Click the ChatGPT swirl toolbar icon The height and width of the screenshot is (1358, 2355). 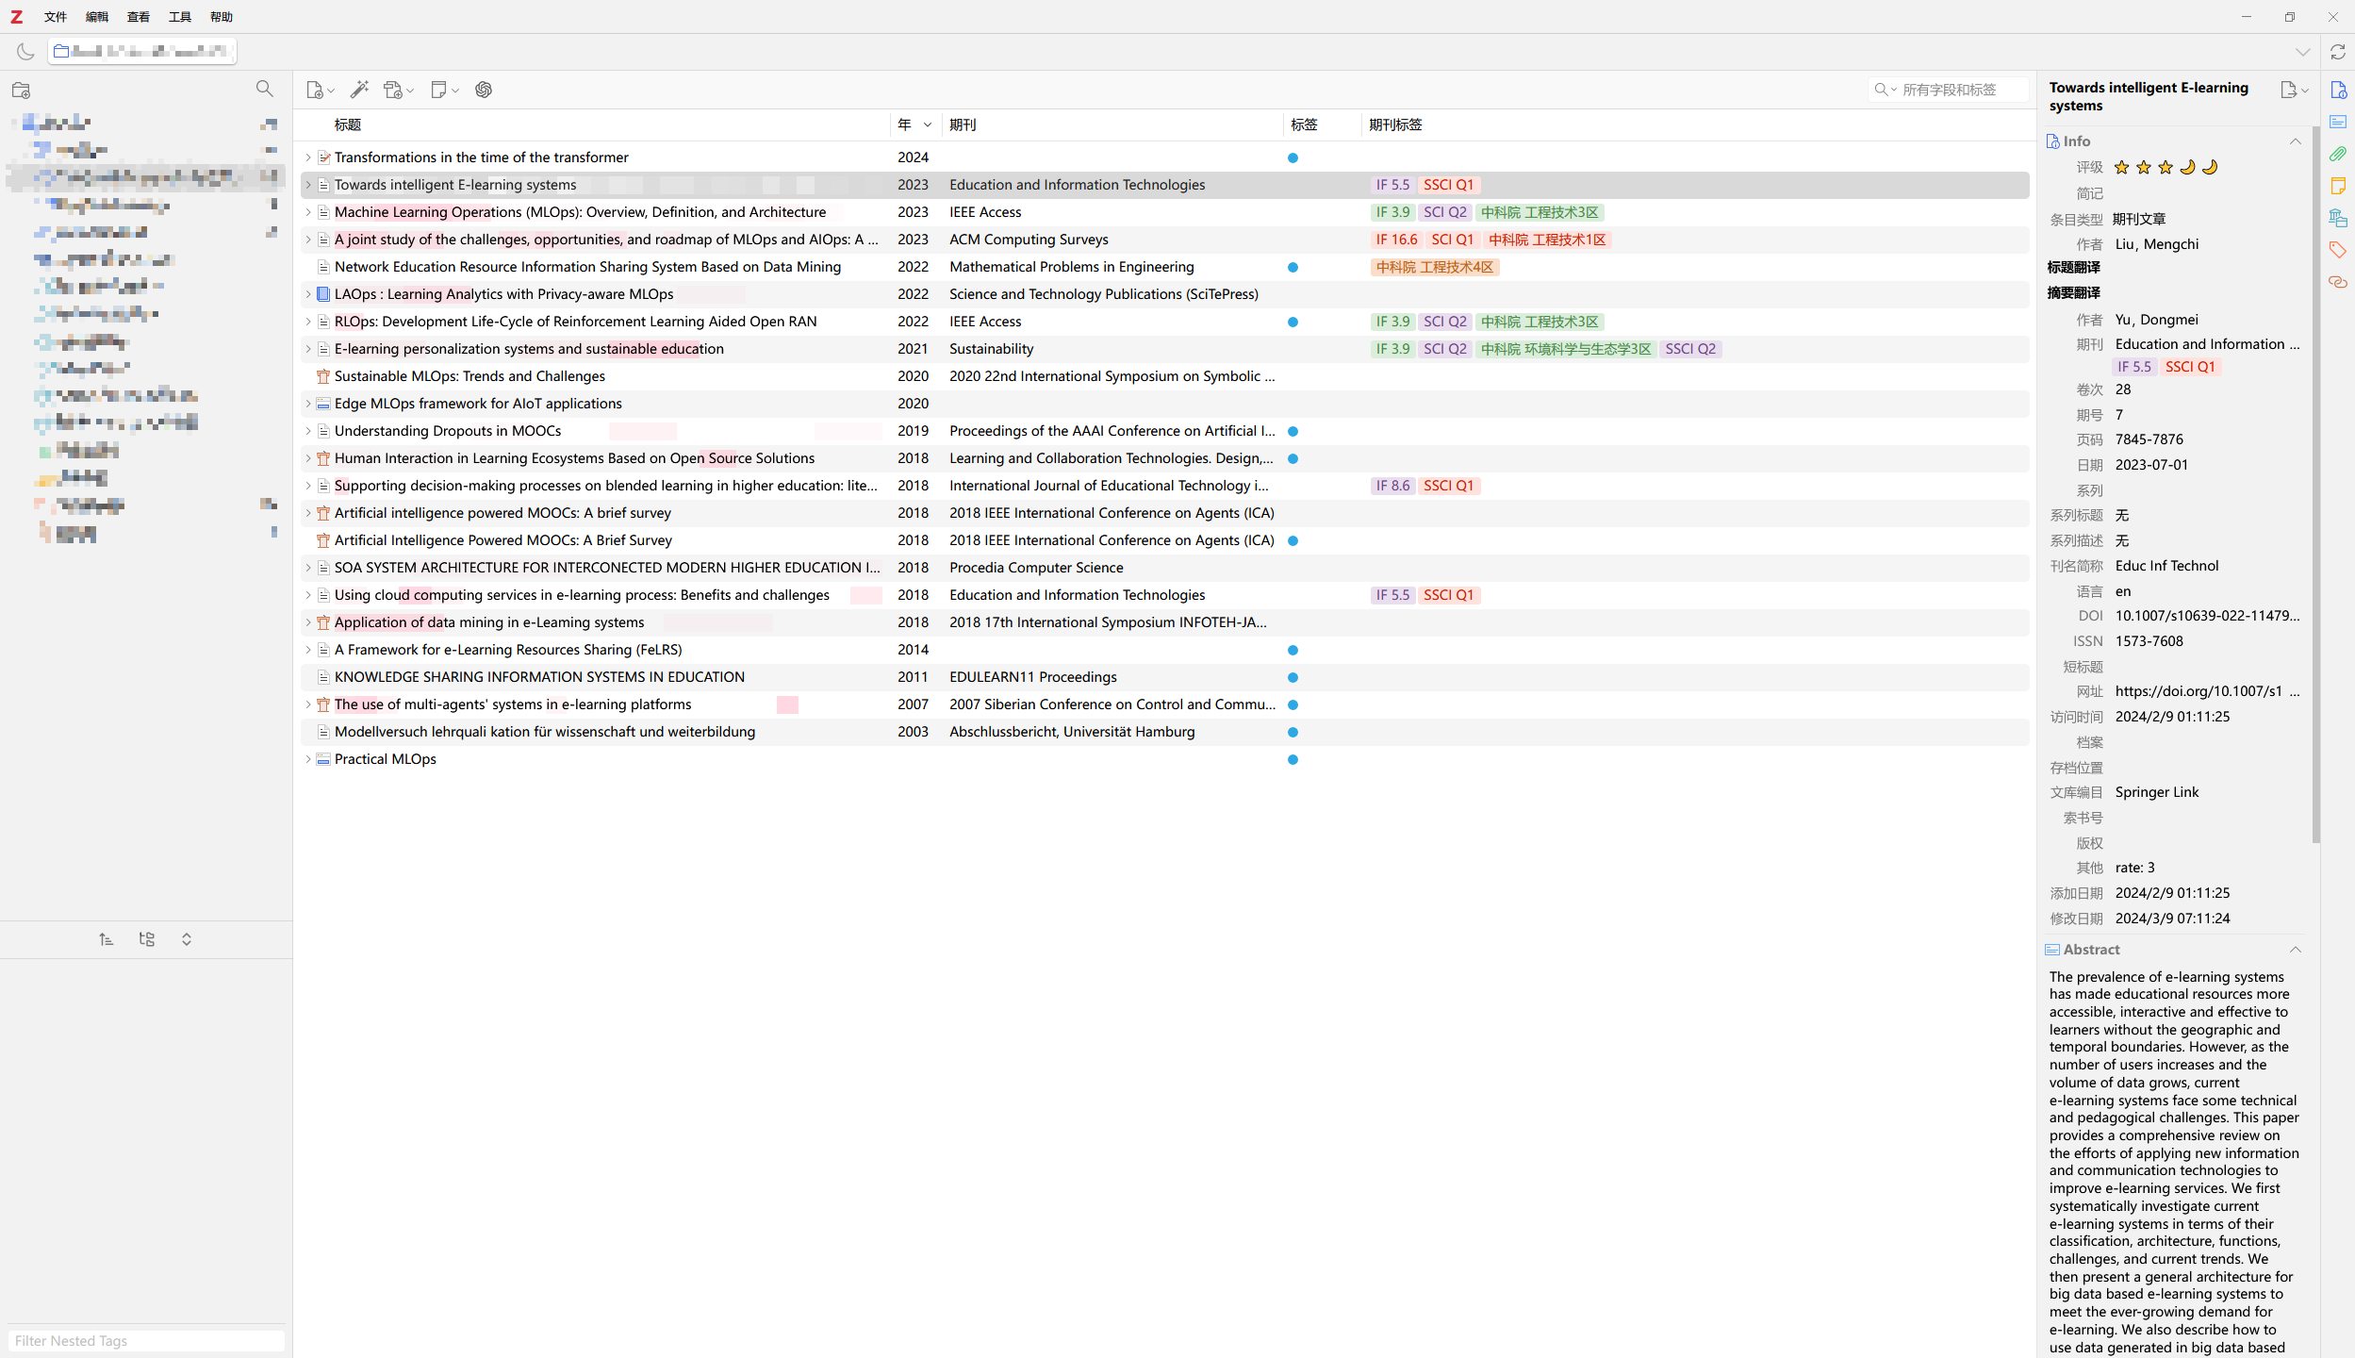click(x=484, y=90)
